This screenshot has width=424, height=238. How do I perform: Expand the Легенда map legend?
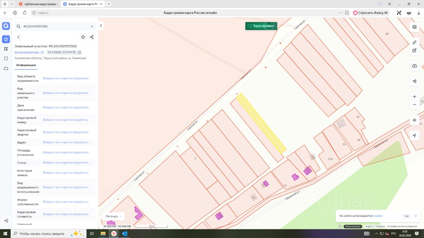coord(113,216)
